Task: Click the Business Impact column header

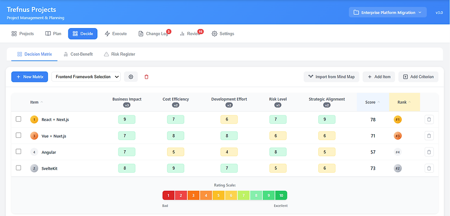Action: [127, 99]
